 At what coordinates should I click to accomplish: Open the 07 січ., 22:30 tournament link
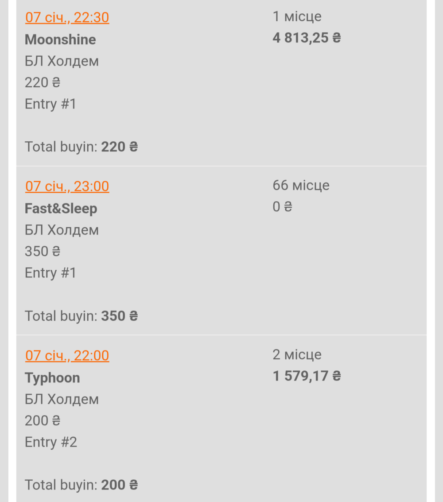[x=67, y=17]
